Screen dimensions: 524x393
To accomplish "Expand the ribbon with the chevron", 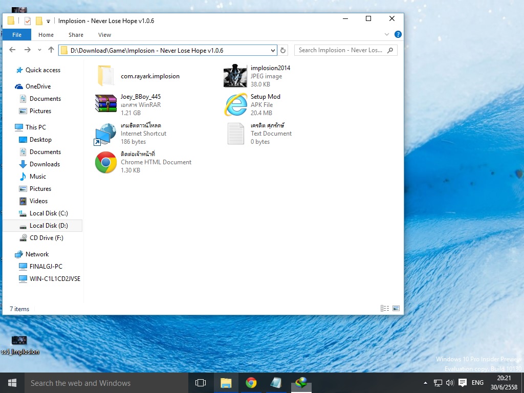I will pyautogui.click(x=387, y=34).
